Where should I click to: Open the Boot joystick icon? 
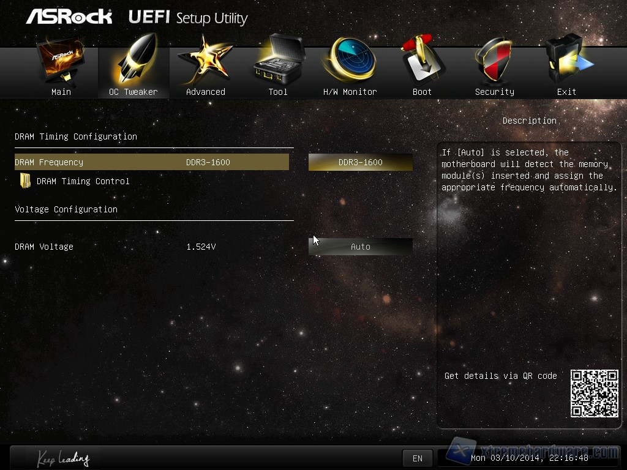coord(422,59)
